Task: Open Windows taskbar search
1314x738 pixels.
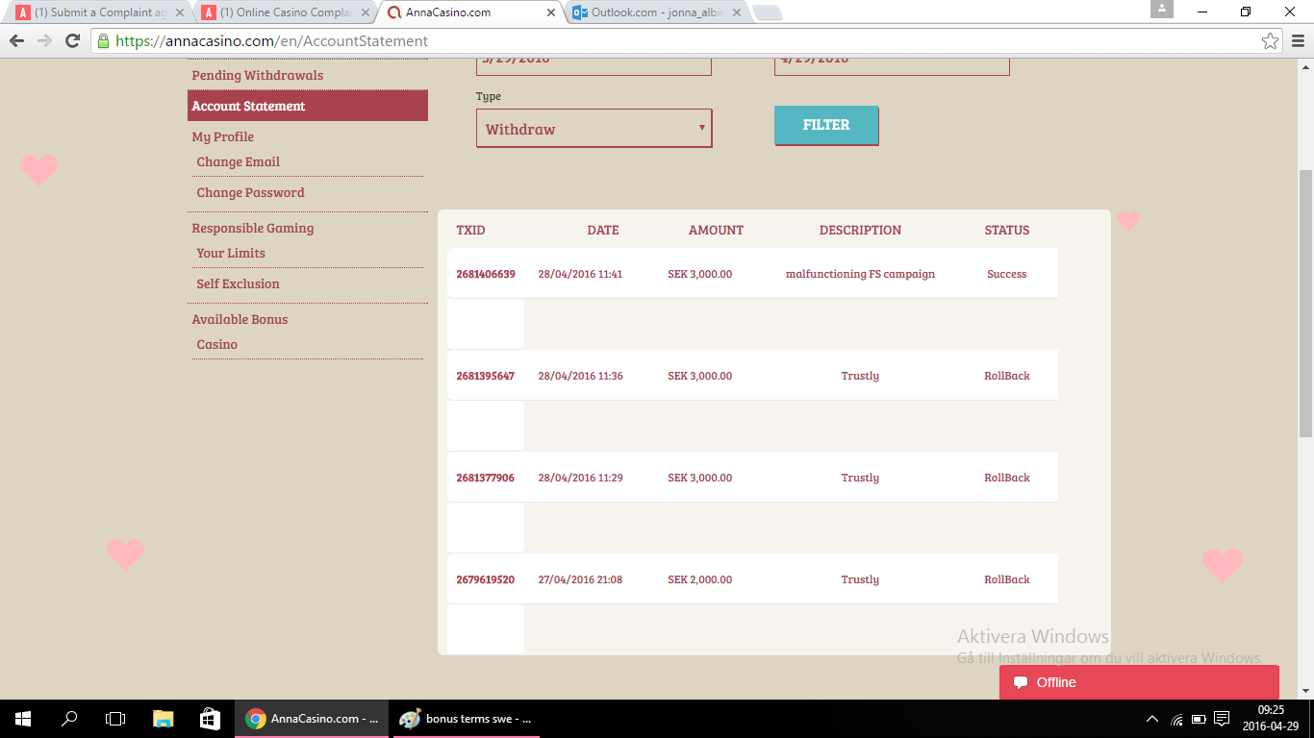Action: [69, 718]
